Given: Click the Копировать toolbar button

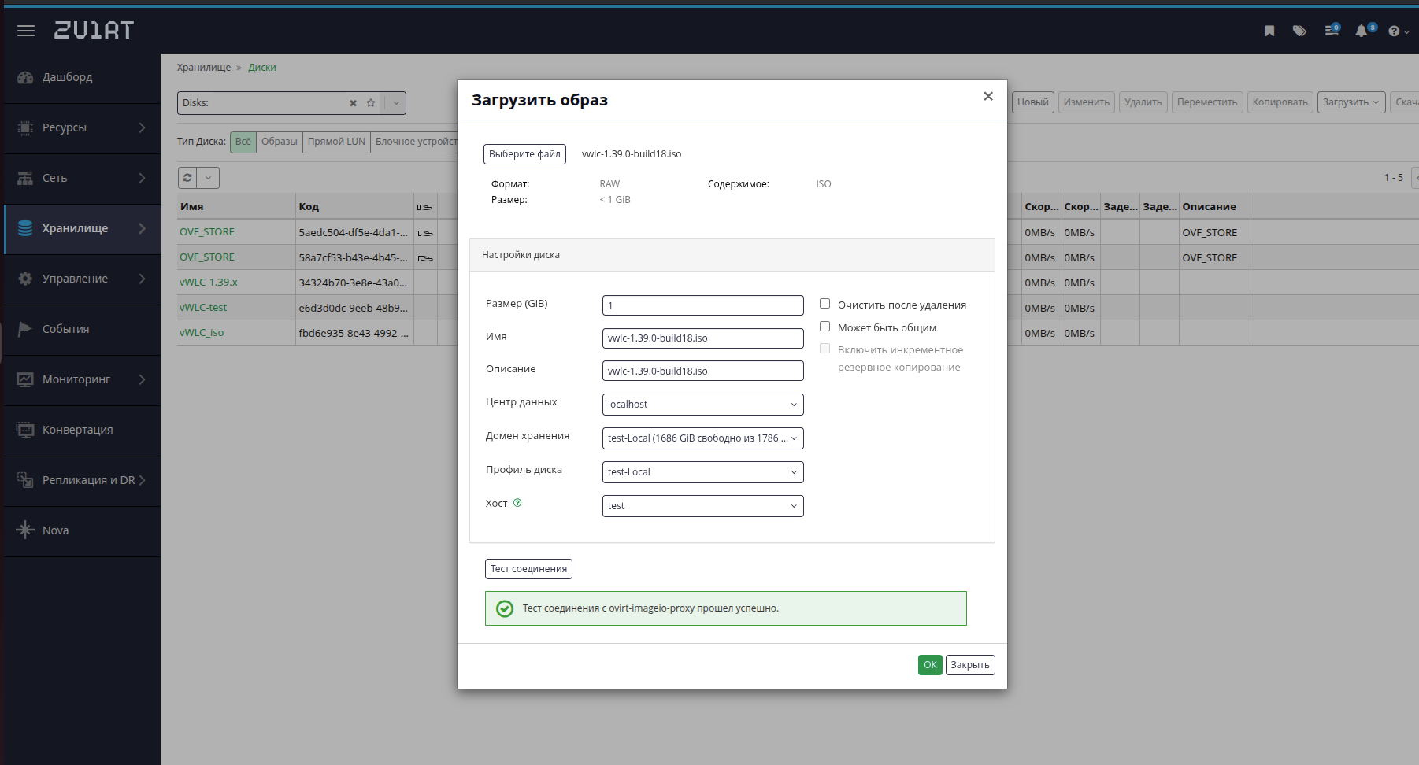Looking at the screenshot, I should tap(1280, 102).
